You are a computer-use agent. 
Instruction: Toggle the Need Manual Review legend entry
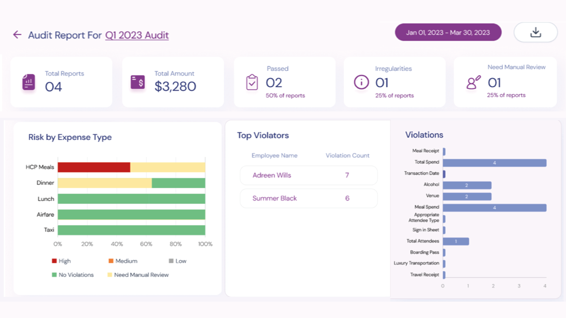pyautogui.click(x=138, y=275)
